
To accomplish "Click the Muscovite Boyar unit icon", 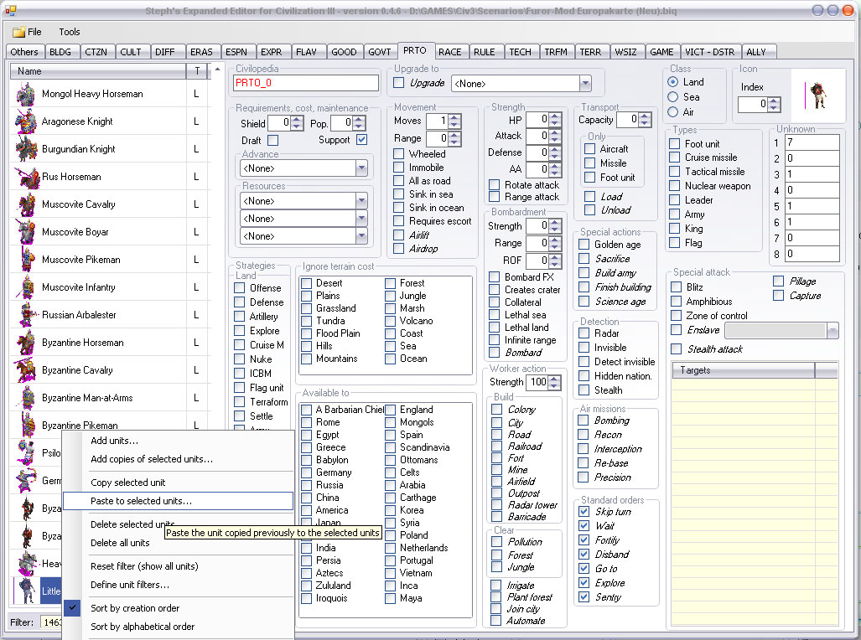I will click(24, 232).
